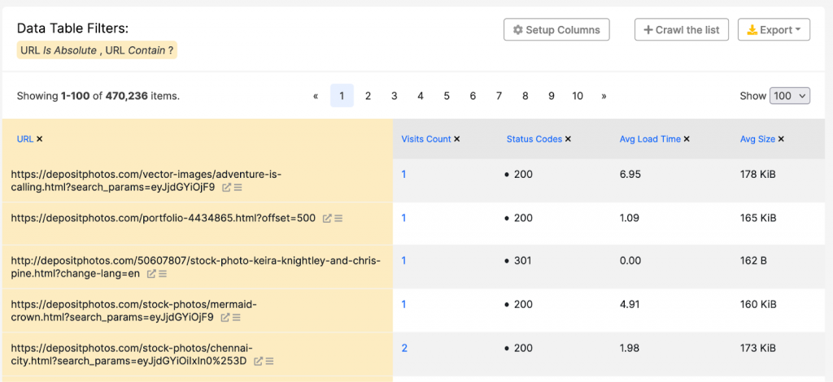Sort by Avg Load Time header
833x382 pixels.
[650, 139]
